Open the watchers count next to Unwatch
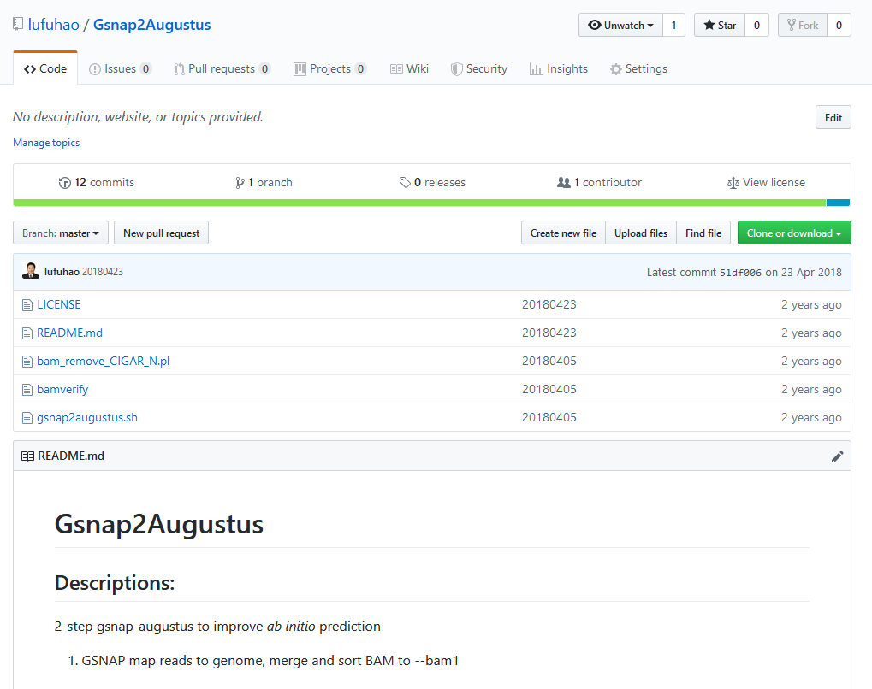This screenshot has width=872, height=689. (673, 25)
